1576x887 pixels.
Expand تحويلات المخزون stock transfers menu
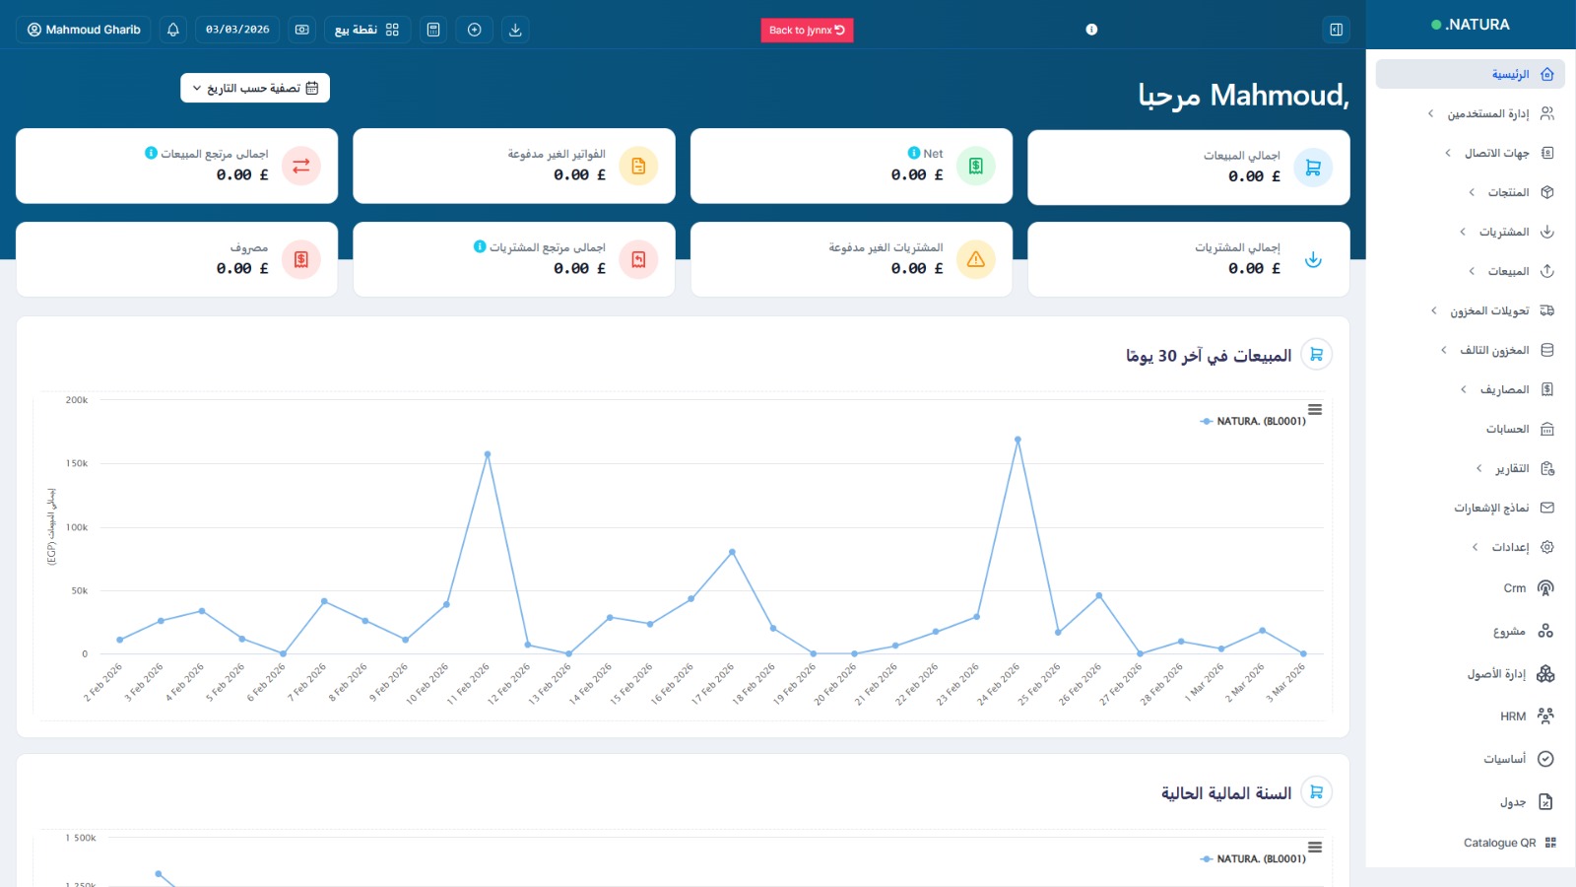tap(1470, 310)
